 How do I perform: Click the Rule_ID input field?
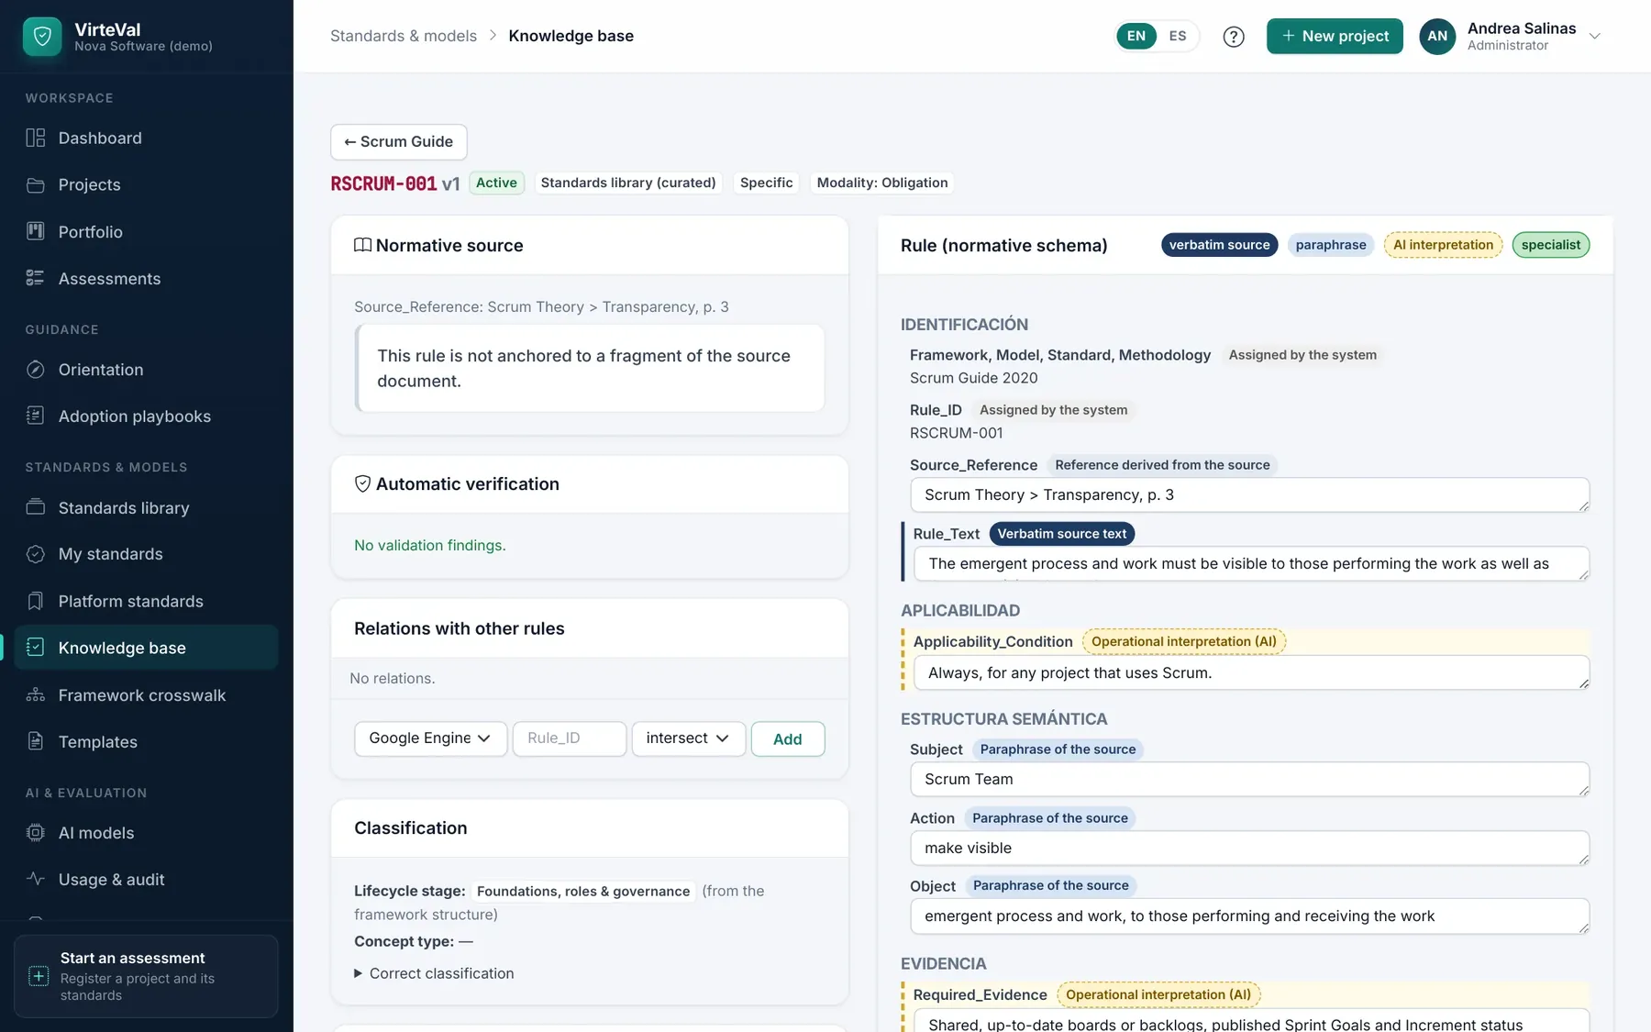point(570,738)
